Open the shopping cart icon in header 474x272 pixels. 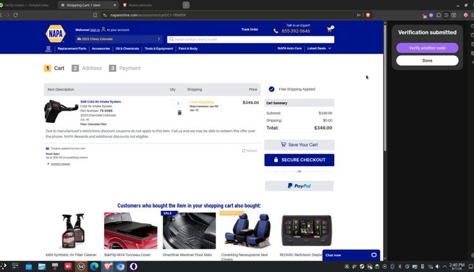click(330, 29)
